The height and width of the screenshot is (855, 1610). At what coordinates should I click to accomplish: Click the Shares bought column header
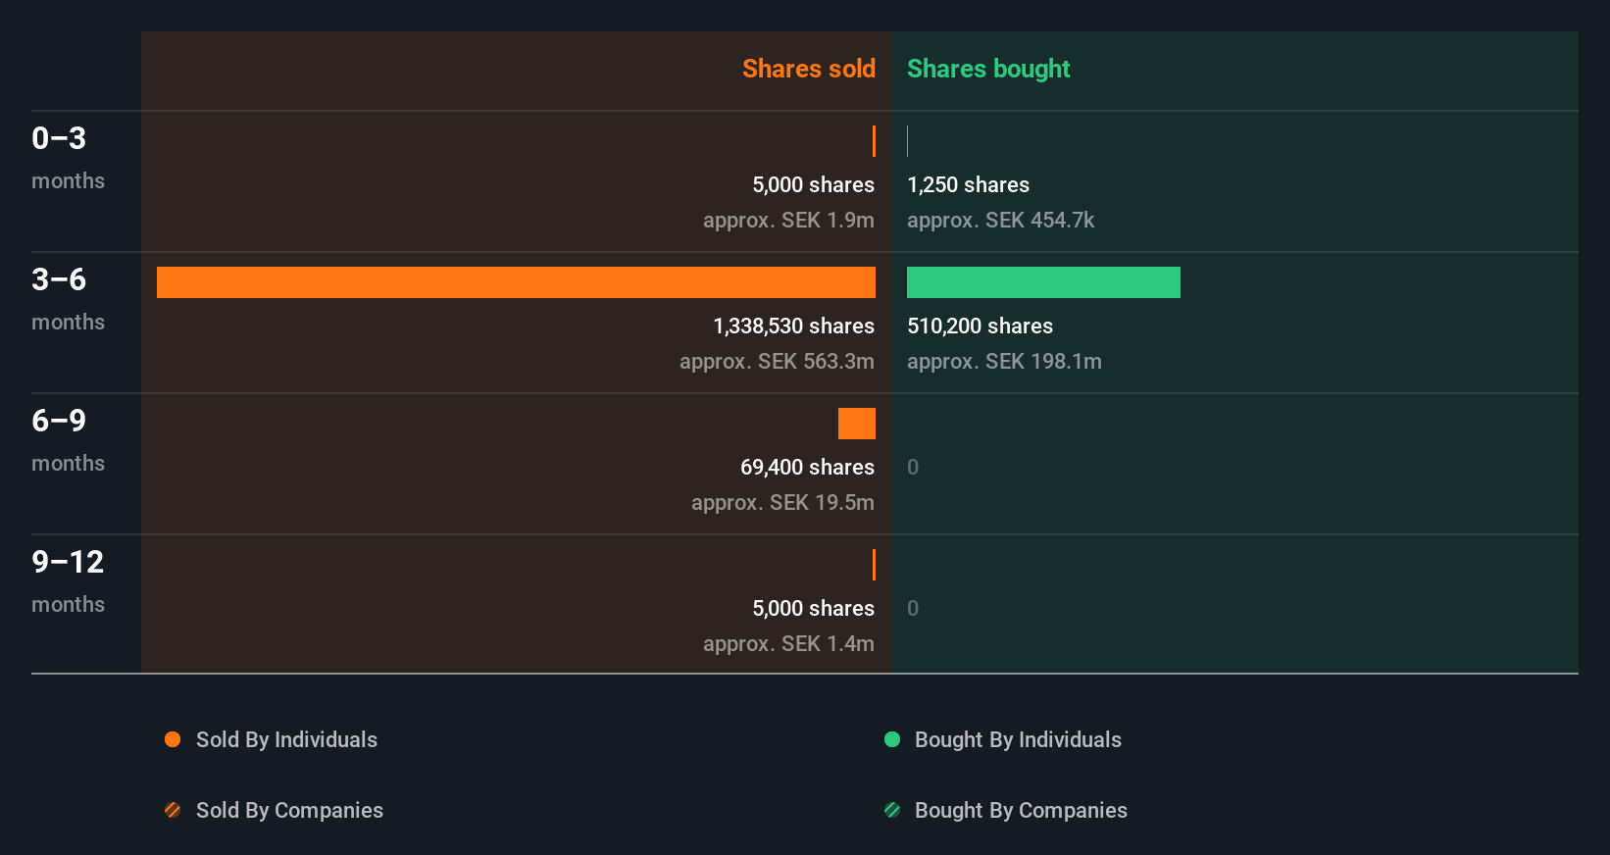point(988,69)
